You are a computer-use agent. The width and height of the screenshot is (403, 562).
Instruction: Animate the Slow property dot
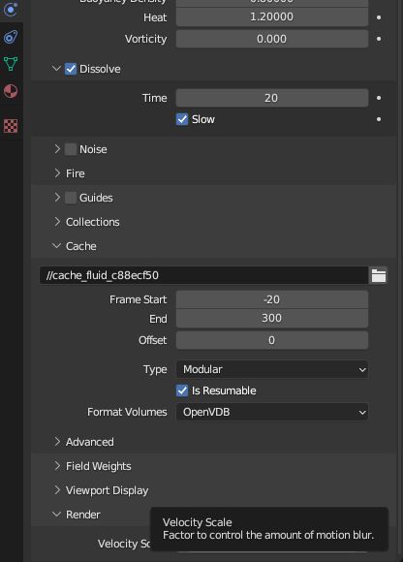pos(379,119)
